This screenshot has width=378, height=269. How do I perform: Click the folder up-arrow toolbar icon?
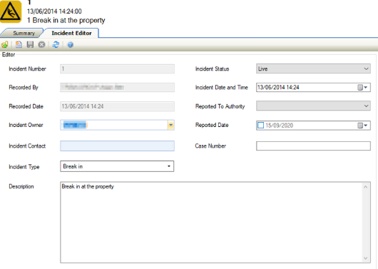click(x=4, y=45)
